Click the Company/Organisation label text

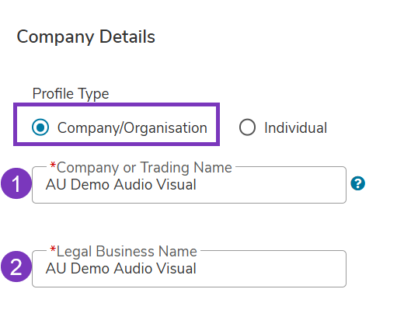tap(132, 127)
